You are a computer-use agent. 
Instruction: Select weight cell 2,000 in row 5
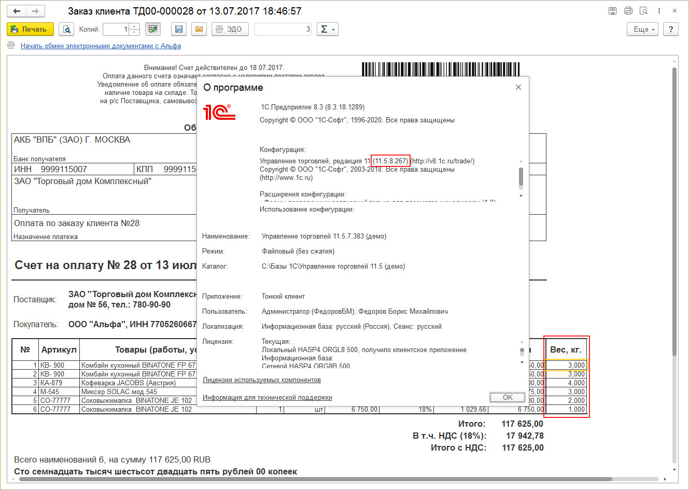click(566, 400)
